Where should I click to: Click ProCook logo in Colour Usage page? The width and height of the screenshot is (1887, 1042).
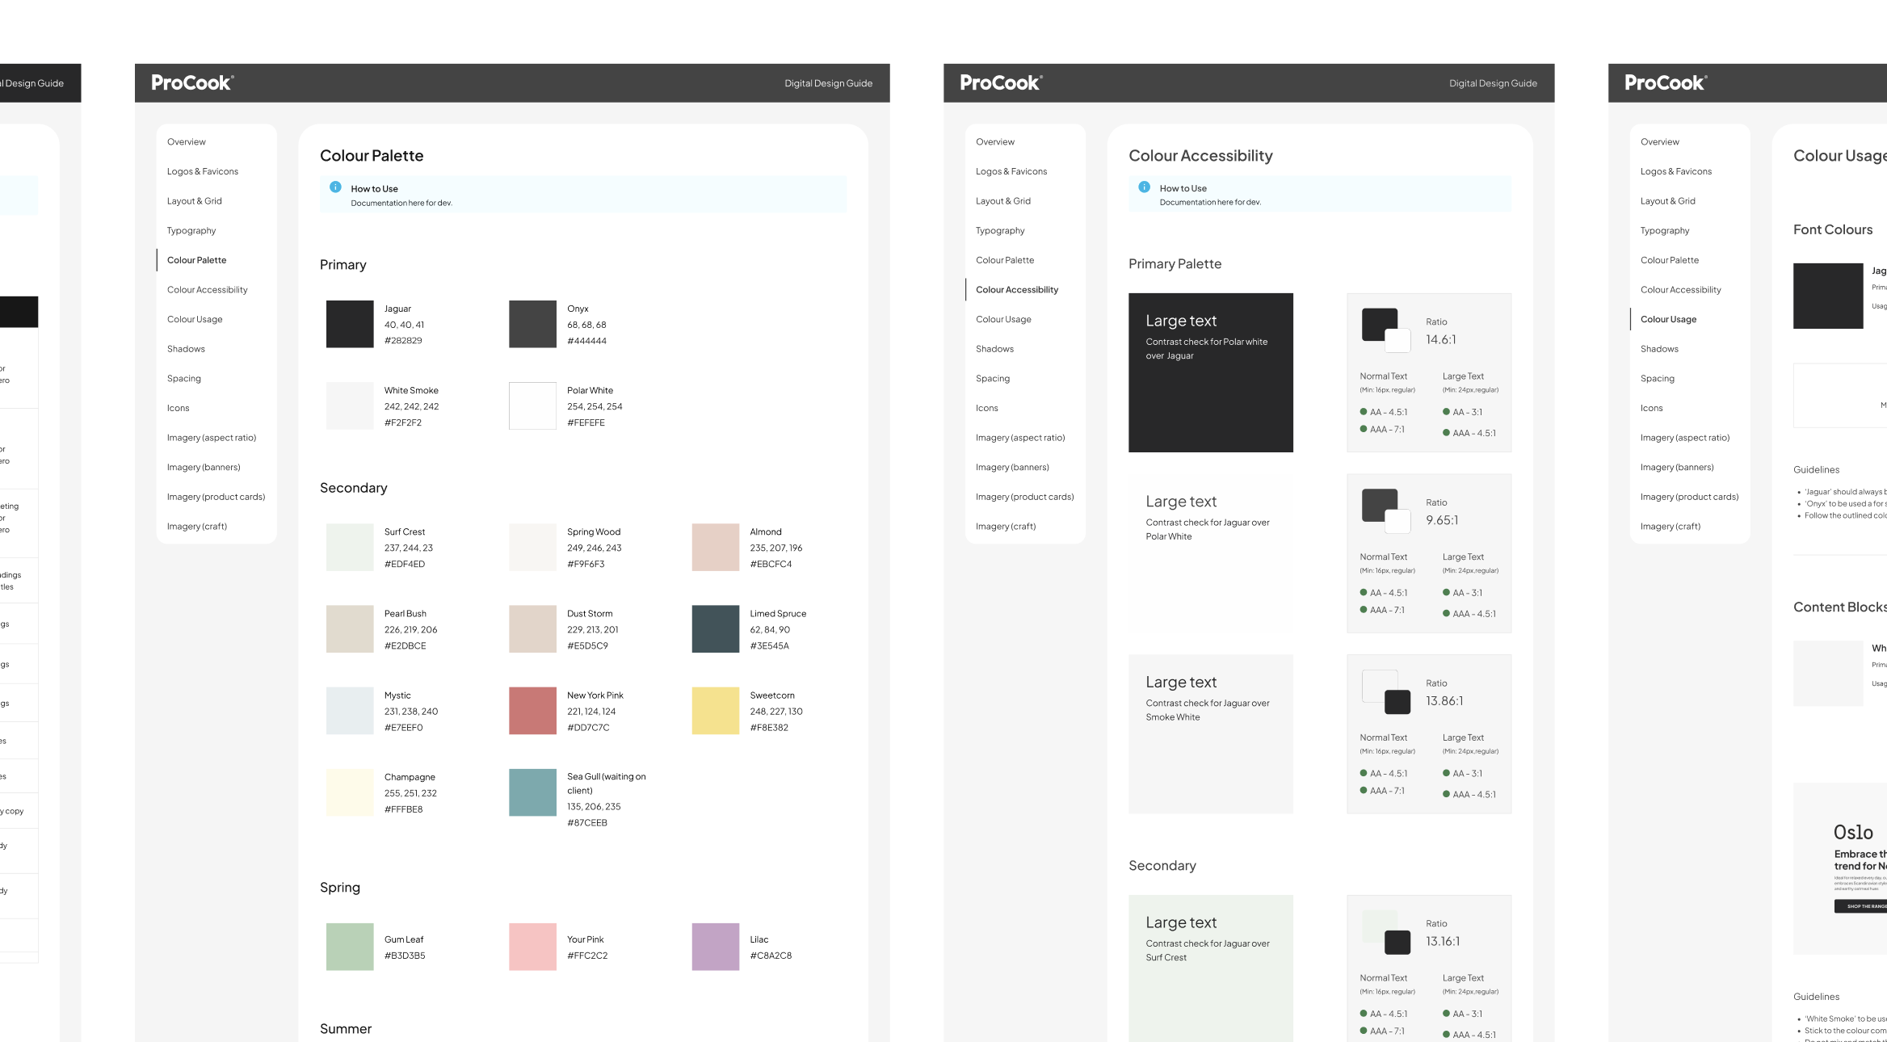[1666, 83]
